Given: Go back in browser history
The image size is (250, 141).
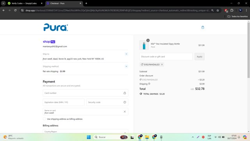Looking at the screenshot, I should tap(4, 11).
